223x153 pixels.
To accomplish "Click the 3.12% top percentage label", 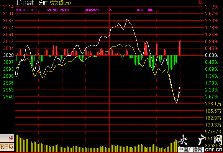I will (x=212, y=7).
